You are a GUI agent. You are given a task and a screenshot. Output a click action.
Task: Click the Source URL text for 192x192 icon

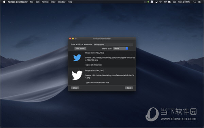(x=110, y=59)
